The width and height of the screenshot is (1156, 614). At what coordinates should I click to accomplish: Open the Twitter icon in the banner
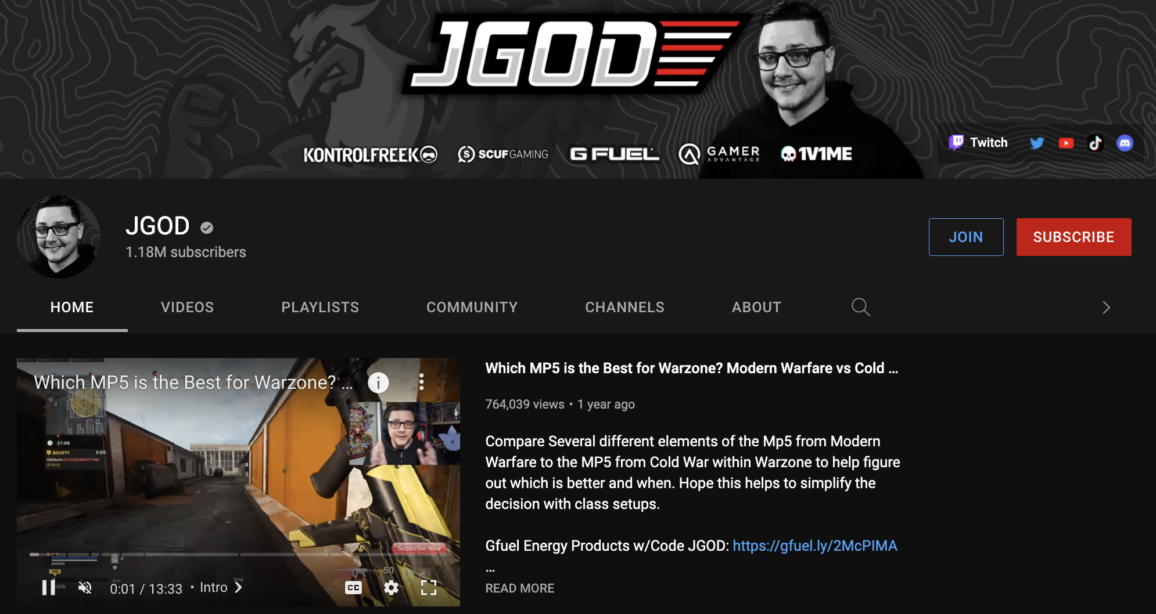pos(1037,143)
